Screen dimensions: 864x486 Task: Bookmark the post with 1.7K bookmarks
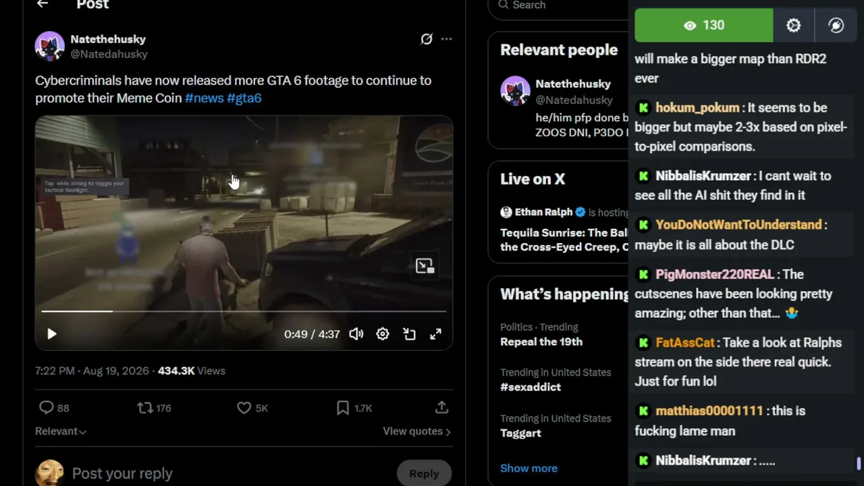click(343, 408)
